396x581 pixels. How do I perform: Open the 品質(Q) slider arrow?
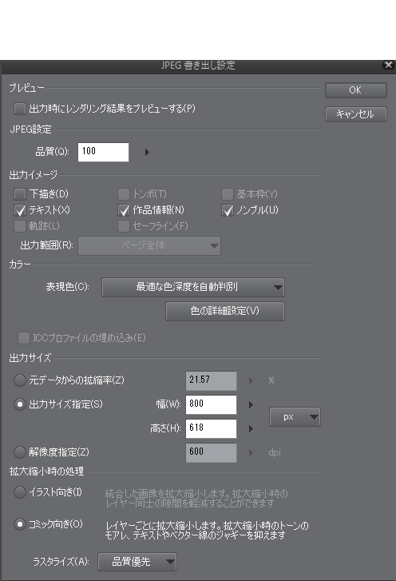point(147,152)
